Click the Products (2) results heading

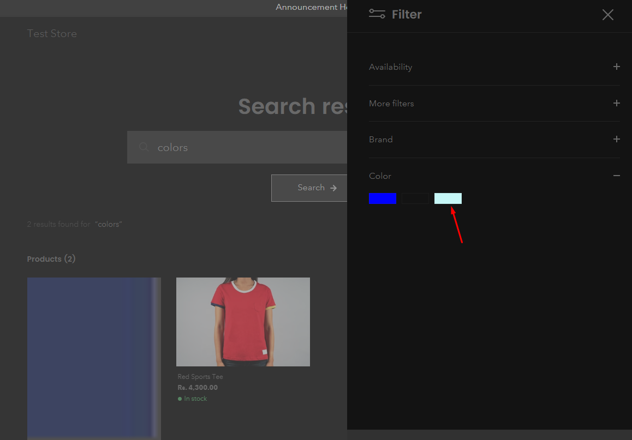click(x=51, y=259)
